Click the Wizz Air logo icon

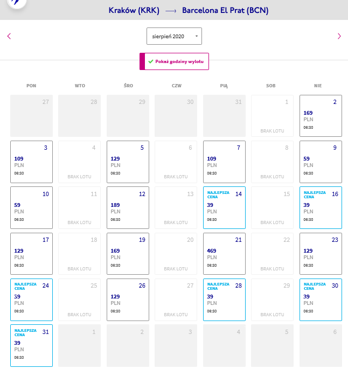[x=17, y=2]
